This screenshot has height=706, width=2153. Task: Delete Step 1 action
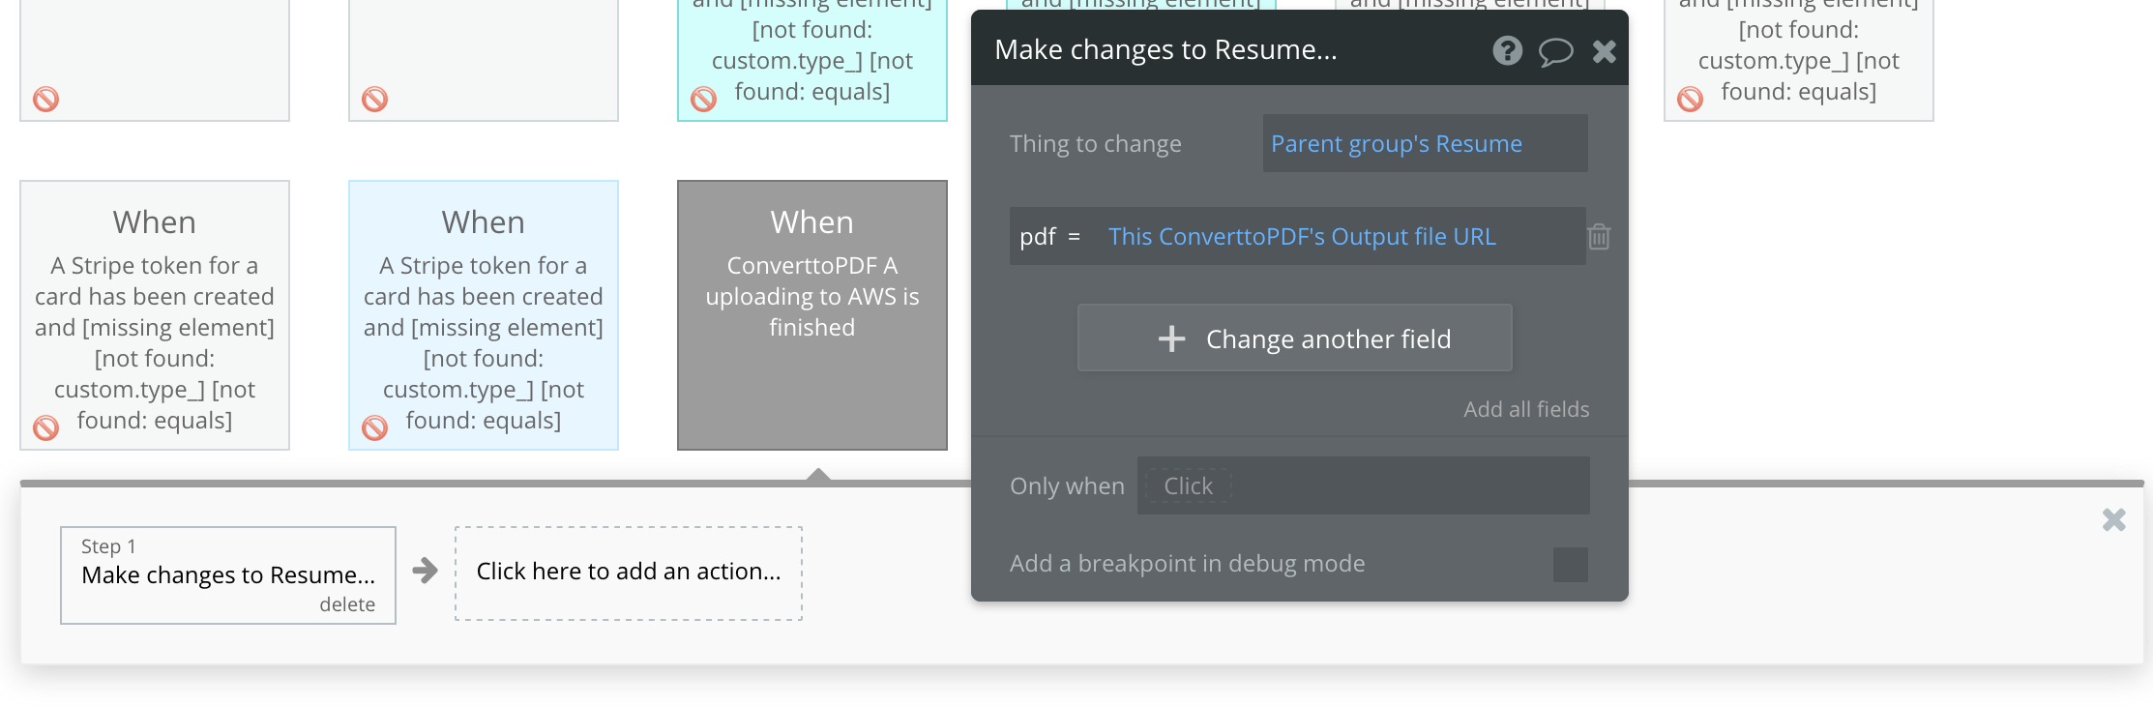[347, 604]
